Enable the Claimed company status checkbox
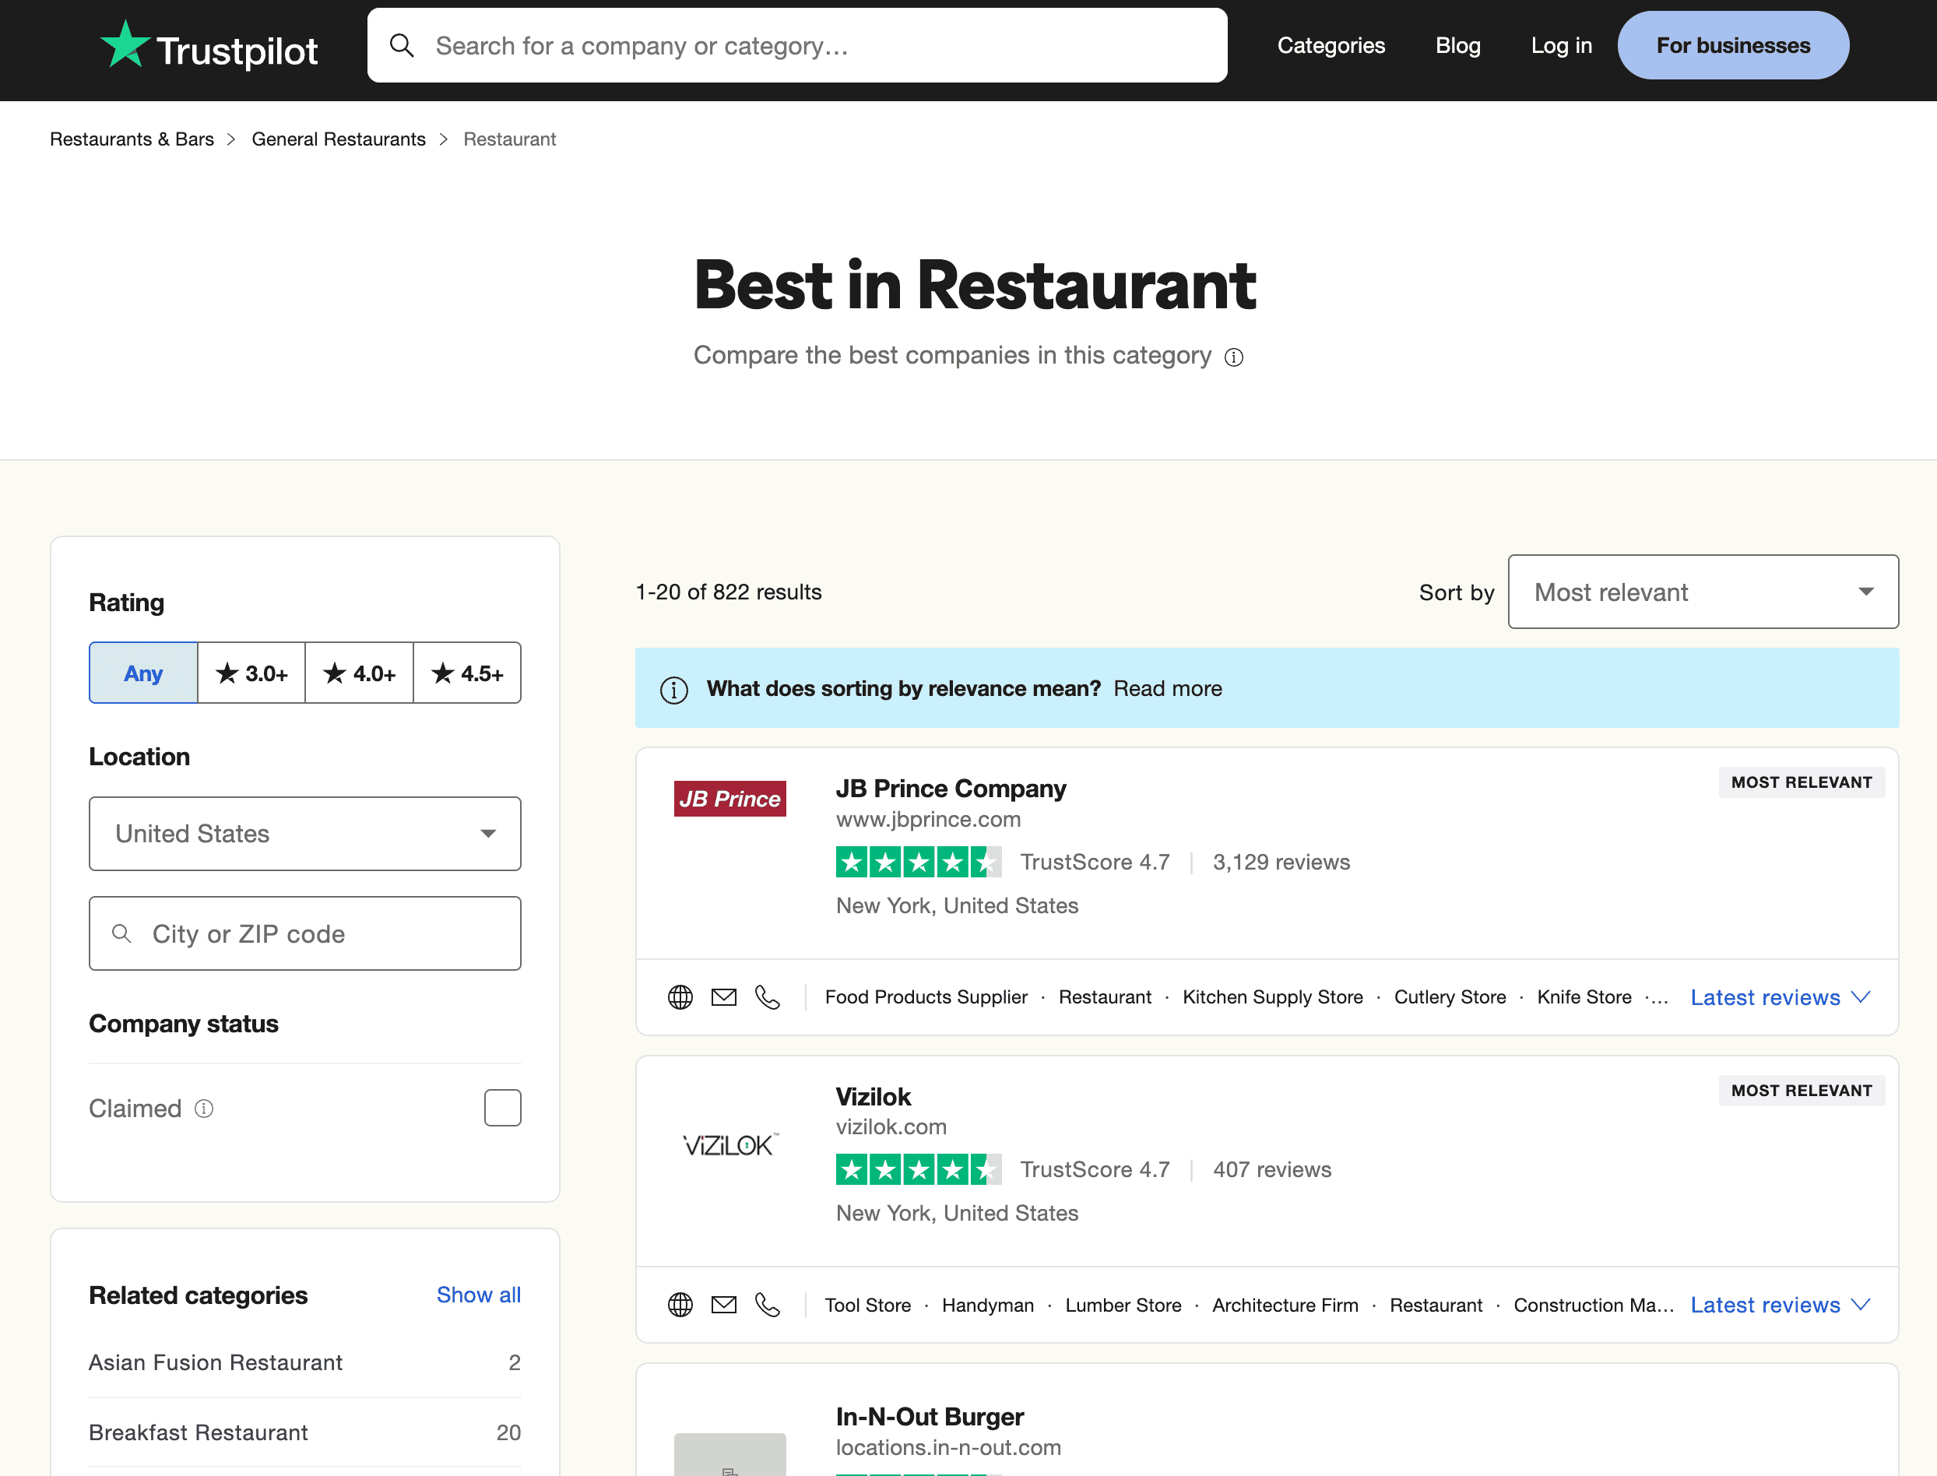 tap(502, 1108)
